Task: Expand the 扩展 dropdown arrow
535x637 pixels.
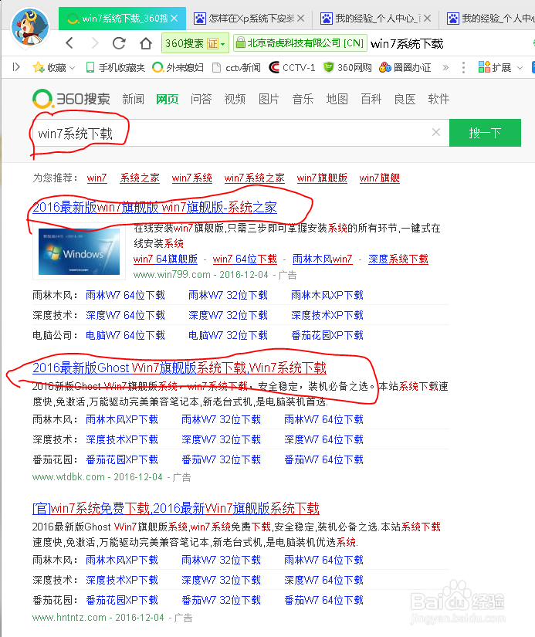Action: [520, 68]
